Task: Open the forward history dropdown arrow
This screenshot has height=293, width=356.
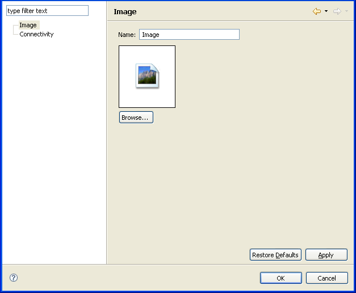Action: tap(346, 11)
